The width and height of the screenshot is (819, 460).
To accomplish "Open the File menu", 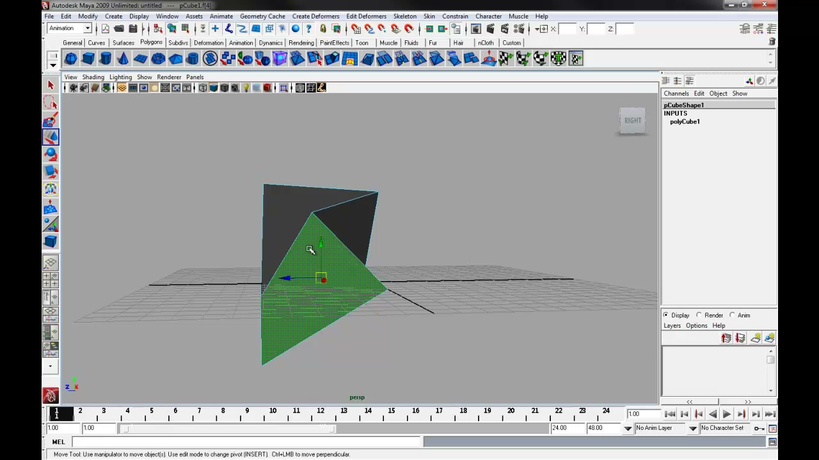I will pyautogui.click(x=49, y=16).
